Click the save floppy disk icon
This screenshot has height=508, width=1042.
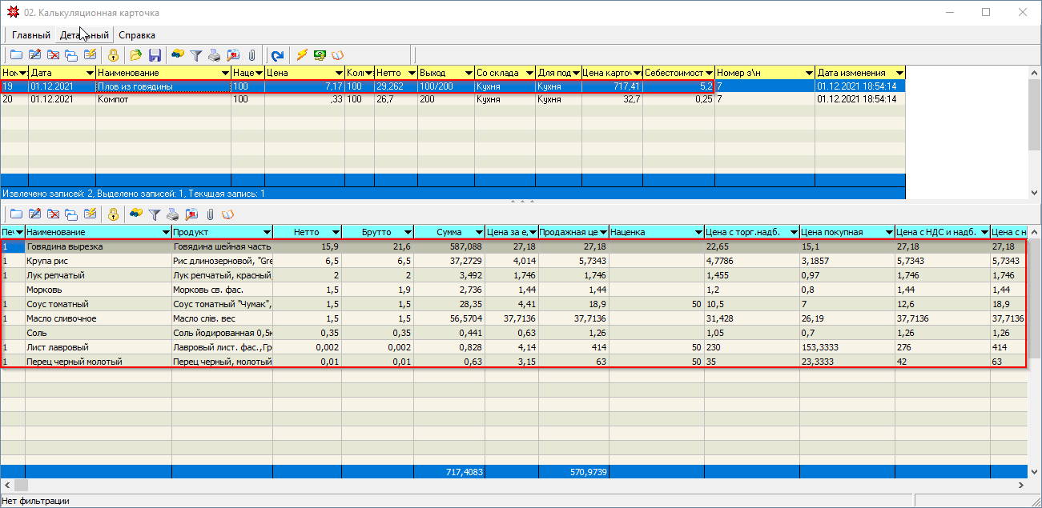[155, 55]
